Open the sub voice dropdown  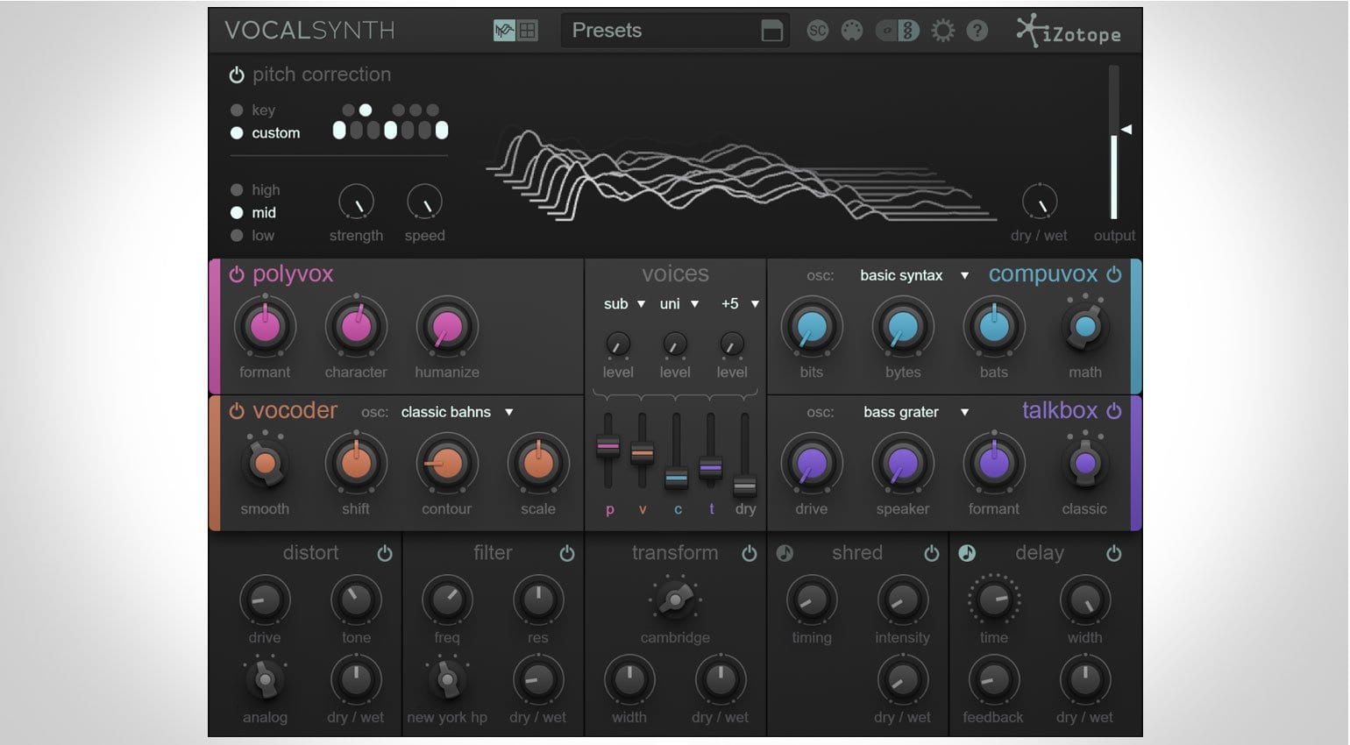624,304
